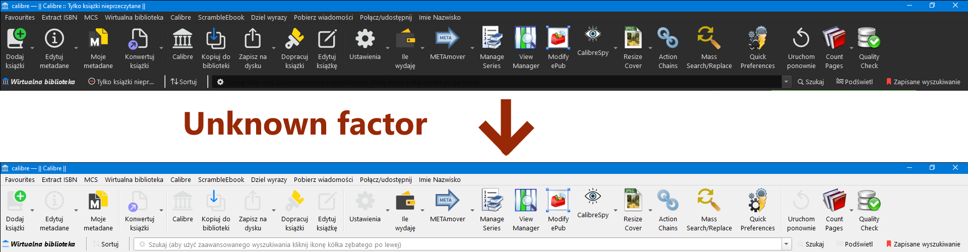Viewport: 968px width, 252px height.
Task: Click Dopracuj książki icon in dark window
Action: pyautogui.click(x=294, y=38)
